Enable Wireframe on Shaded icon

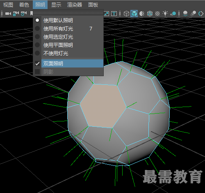click(150, 14)
